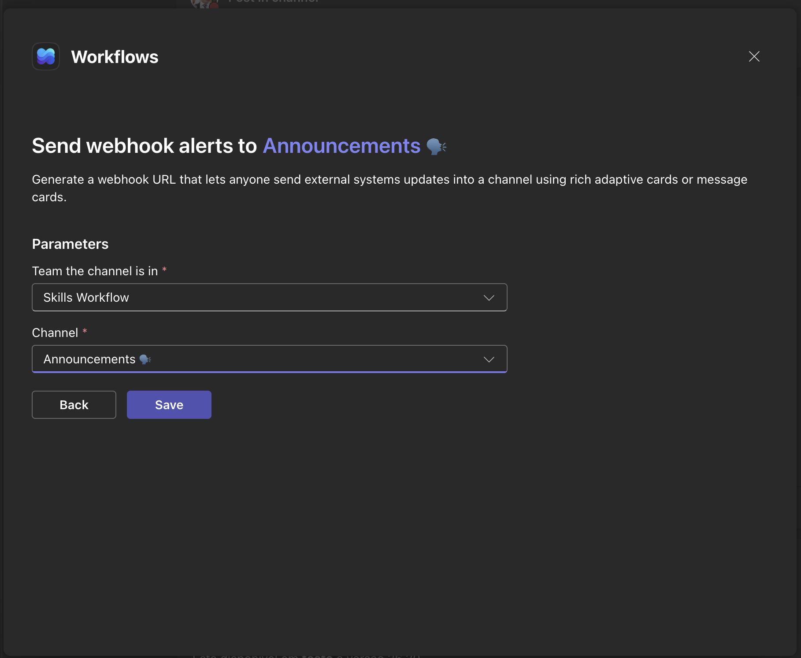The width and height of the screenshot is (801, 658).
Task: Open the Channel dropdown showing Announcements
Action: (270, 359)
